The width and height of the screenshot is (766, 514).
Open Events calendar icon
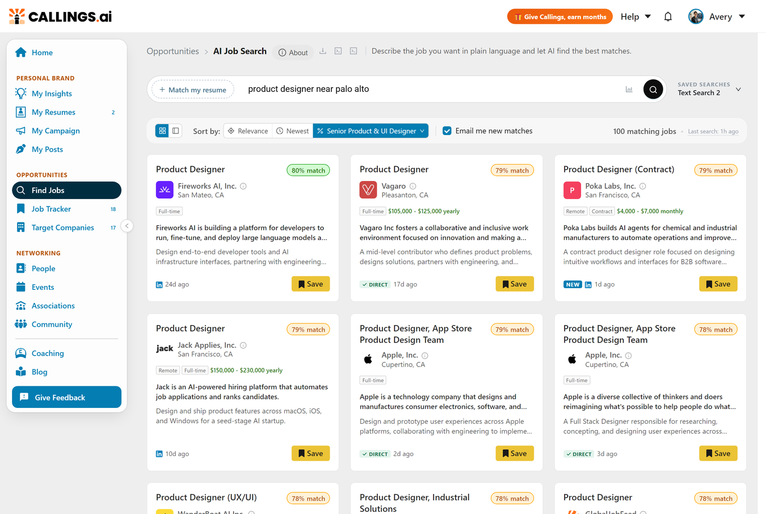point(21,287)
